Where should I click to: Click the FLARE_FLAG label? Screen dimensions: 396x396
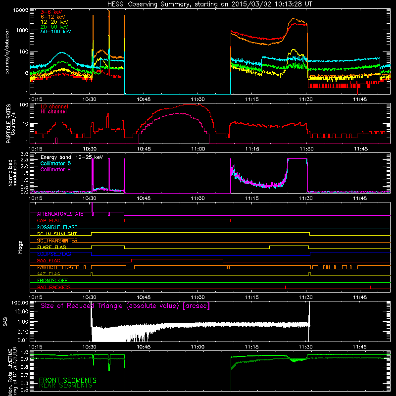51,247
